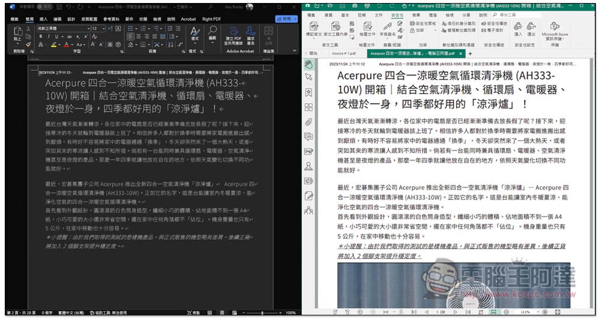Adjust the Word zoom slider
The height and width of the screenshot is (319, 600).
pos(262,313)
